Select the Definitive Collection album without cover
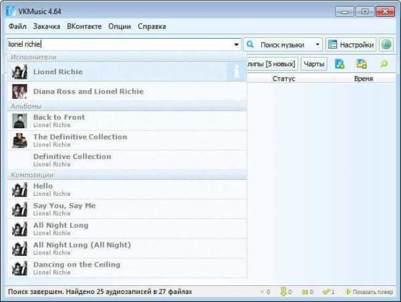Screen dimensions: 401x302 127,160
